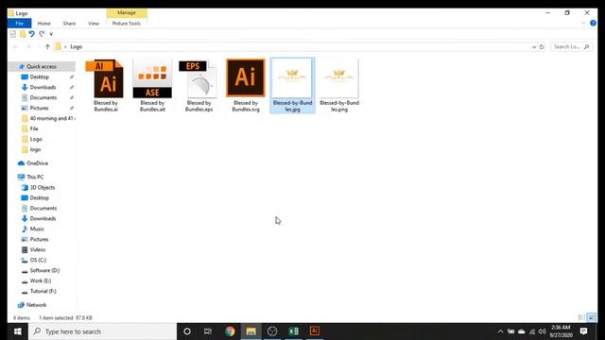
Task: Click the Properties quick access icon
Action: point(13,34)
